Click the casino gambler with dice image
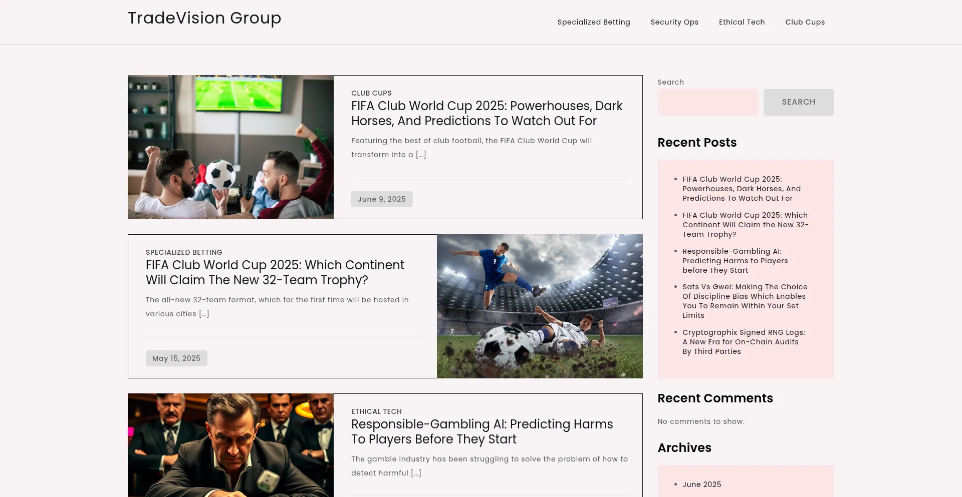The image size is (962, 497). tap(230, 445)
